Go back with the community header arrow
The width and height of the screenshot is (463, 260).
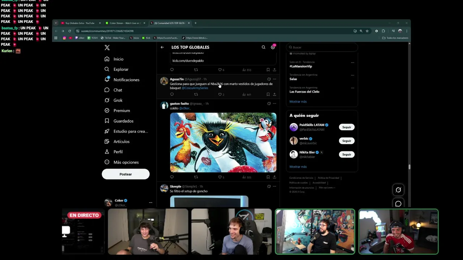tap(162, 47)
